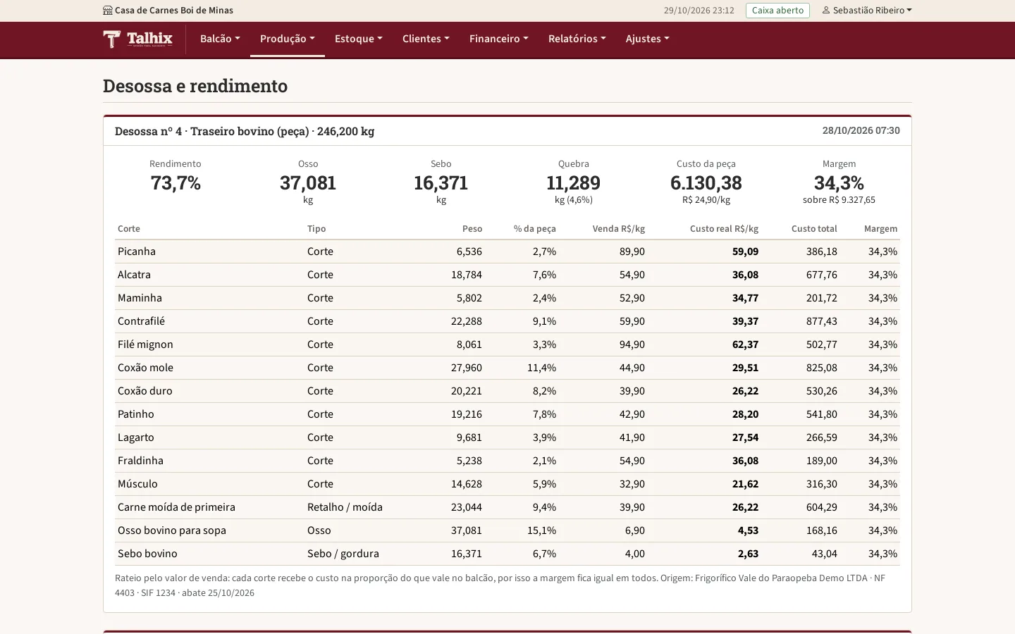Click the Custo real R$/kg column header
The image size is (1015, 634).
(724, 229)
